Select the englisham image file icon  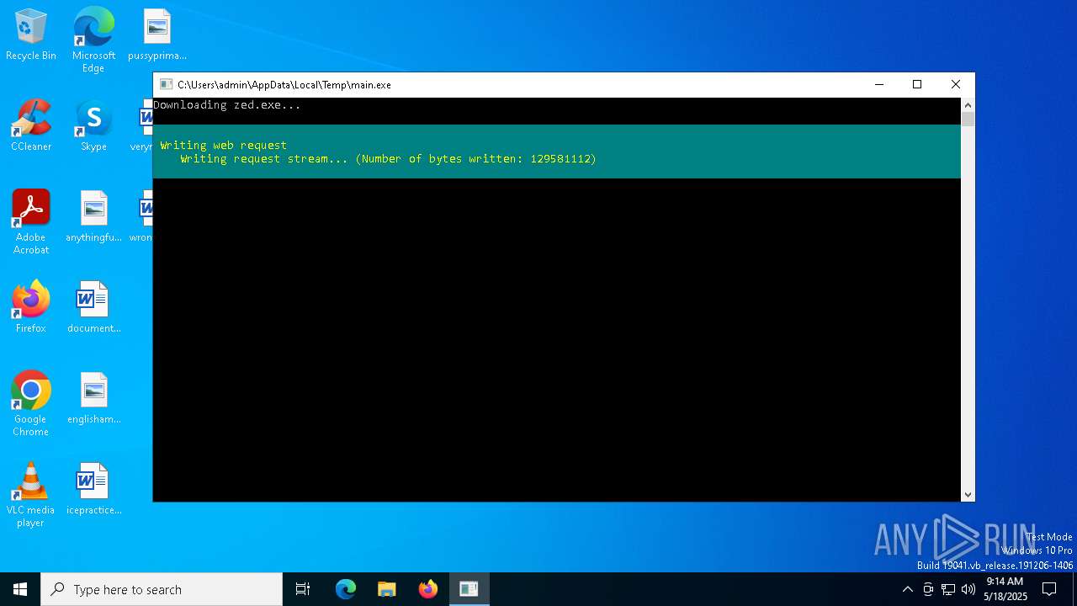93,398
